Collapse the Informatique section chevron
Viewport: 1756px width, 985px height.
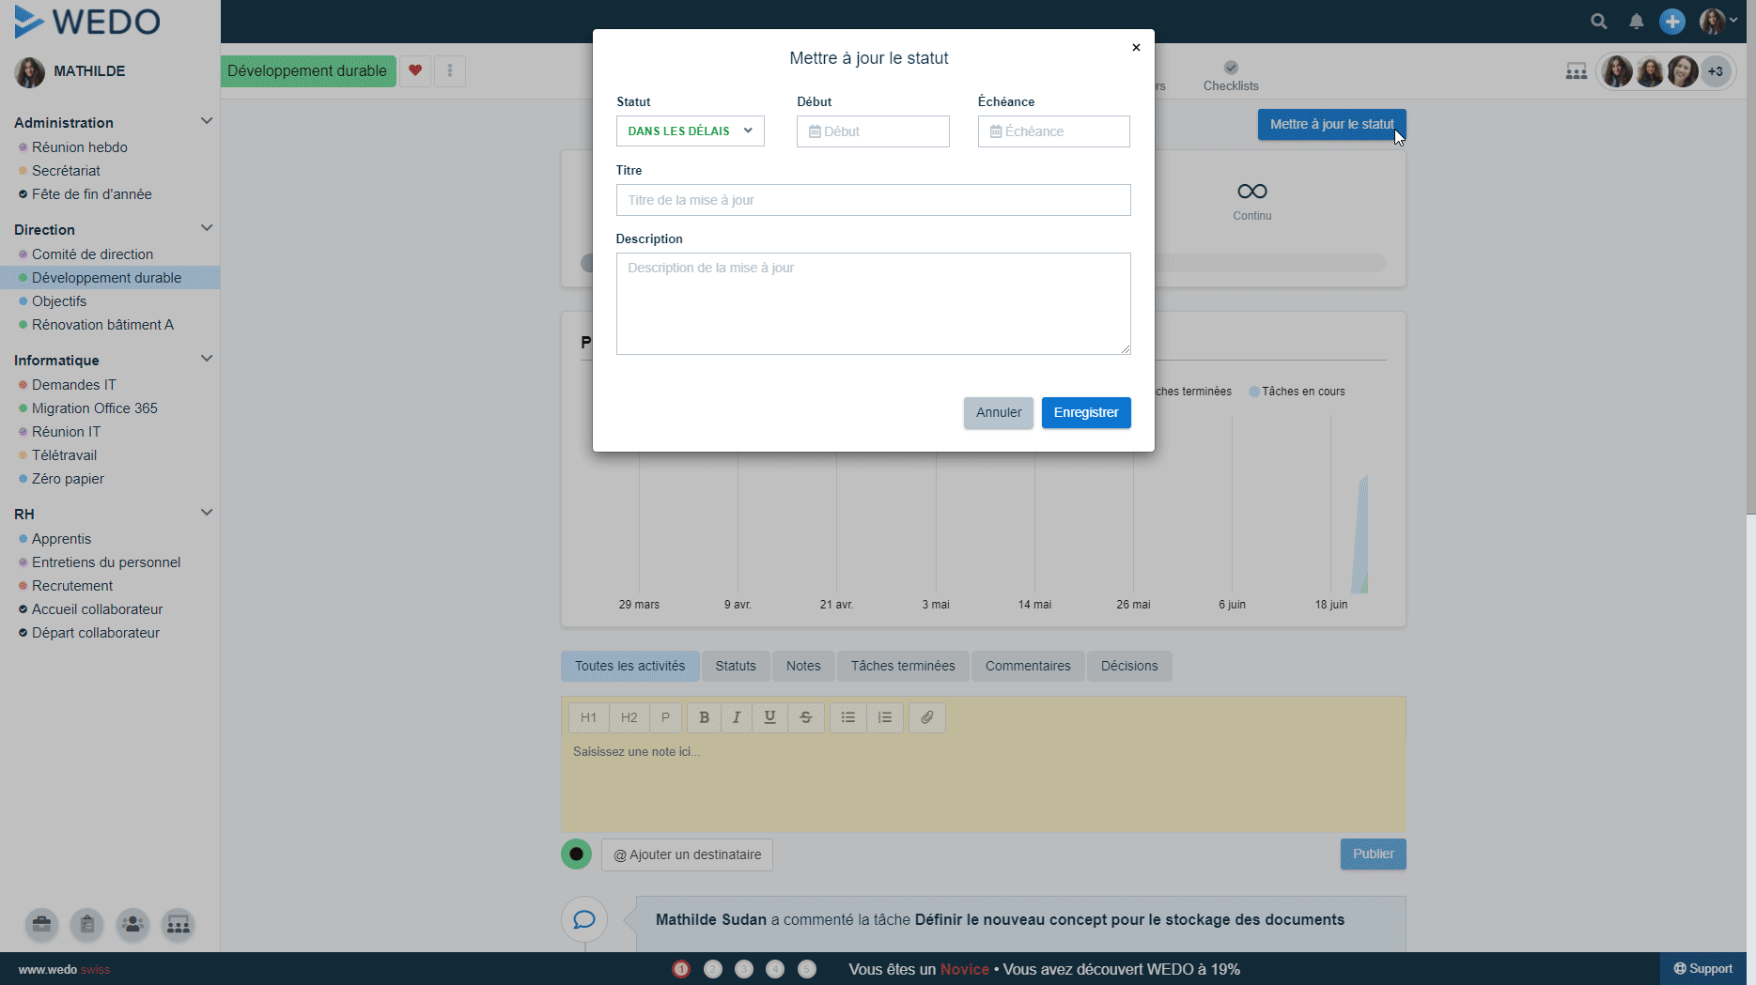207,359
